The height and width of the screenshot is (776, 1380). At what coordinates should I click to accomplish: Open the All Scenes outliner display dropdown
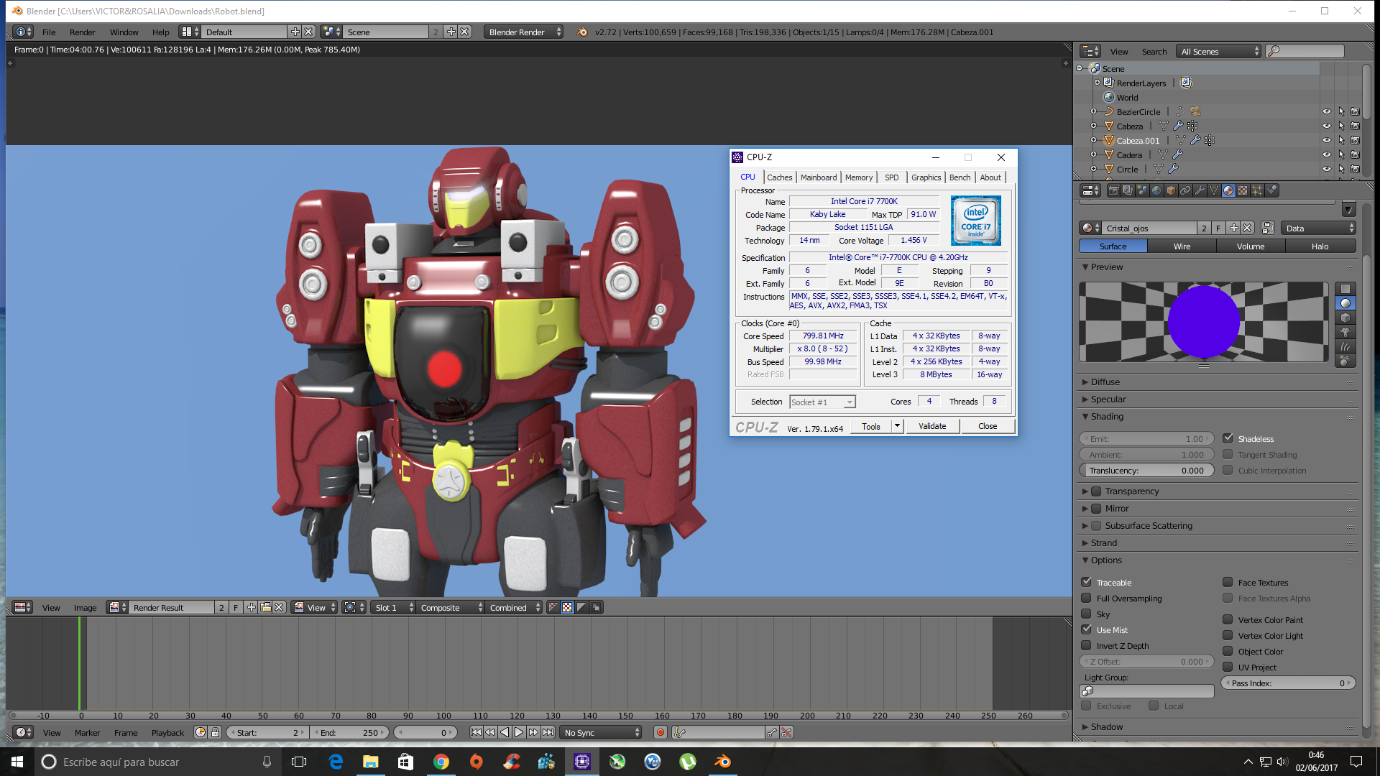coord(1219,51)
